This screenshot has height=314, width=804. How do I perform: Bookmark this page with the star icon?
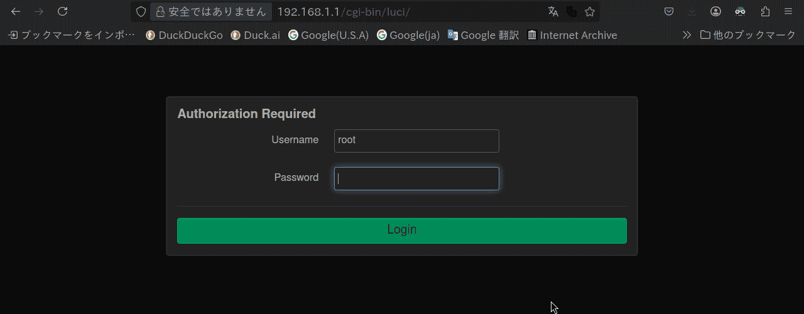[589, 11]
